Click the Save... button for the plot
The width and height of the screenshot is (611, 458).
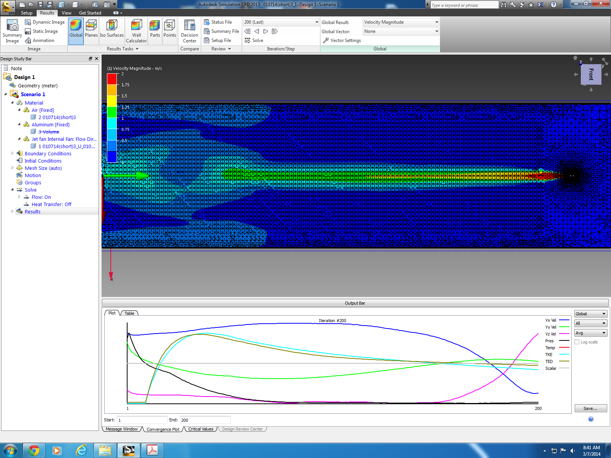591,408
